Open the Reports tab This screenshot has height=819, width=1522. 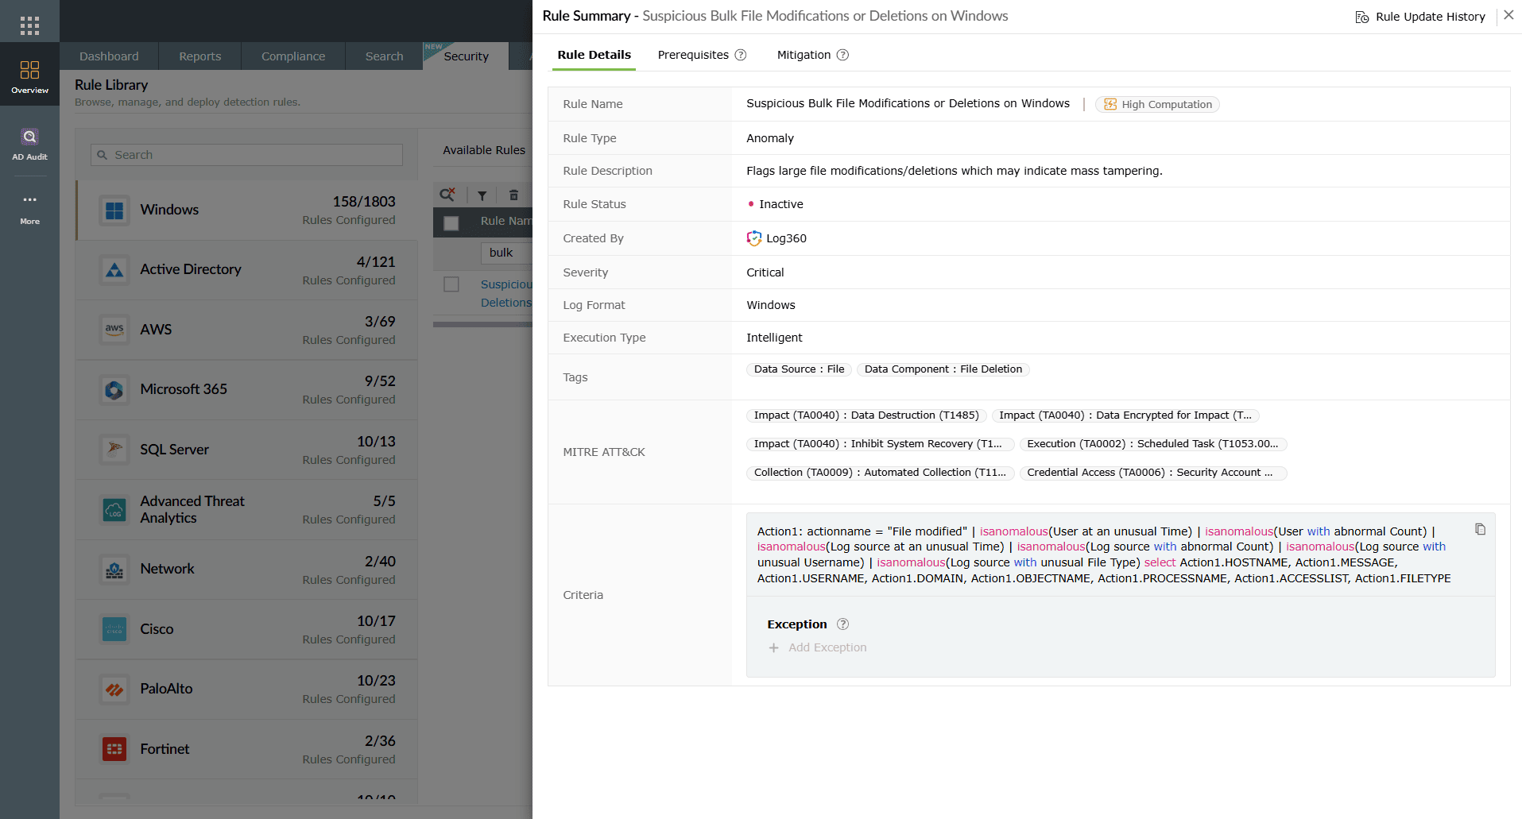pyautogui.click(x=200, y=56)
